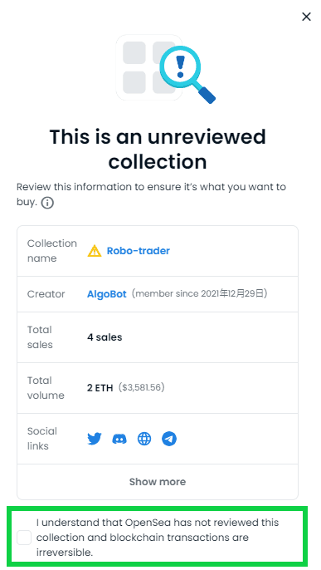Viewport: 321px width, 570px height.
Task: Click the "2 ETH" total volume value
Action: [100, 388]
